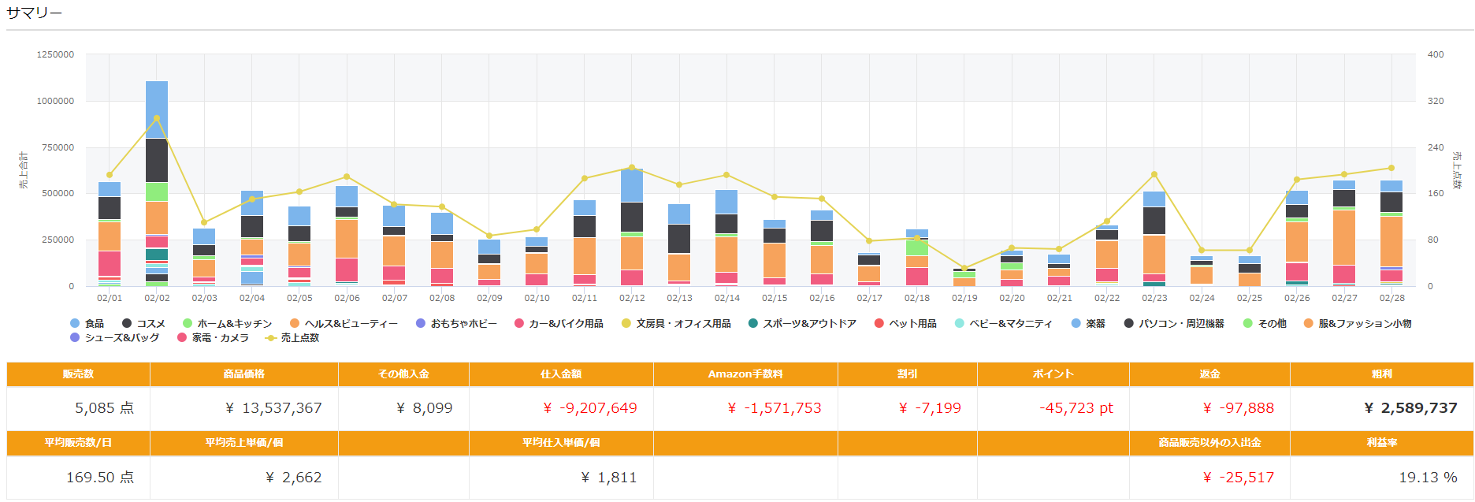1475x502 pixels.
Task: Click the カー&バイク用品 legend dot
Action: click(x=519, y=324)
